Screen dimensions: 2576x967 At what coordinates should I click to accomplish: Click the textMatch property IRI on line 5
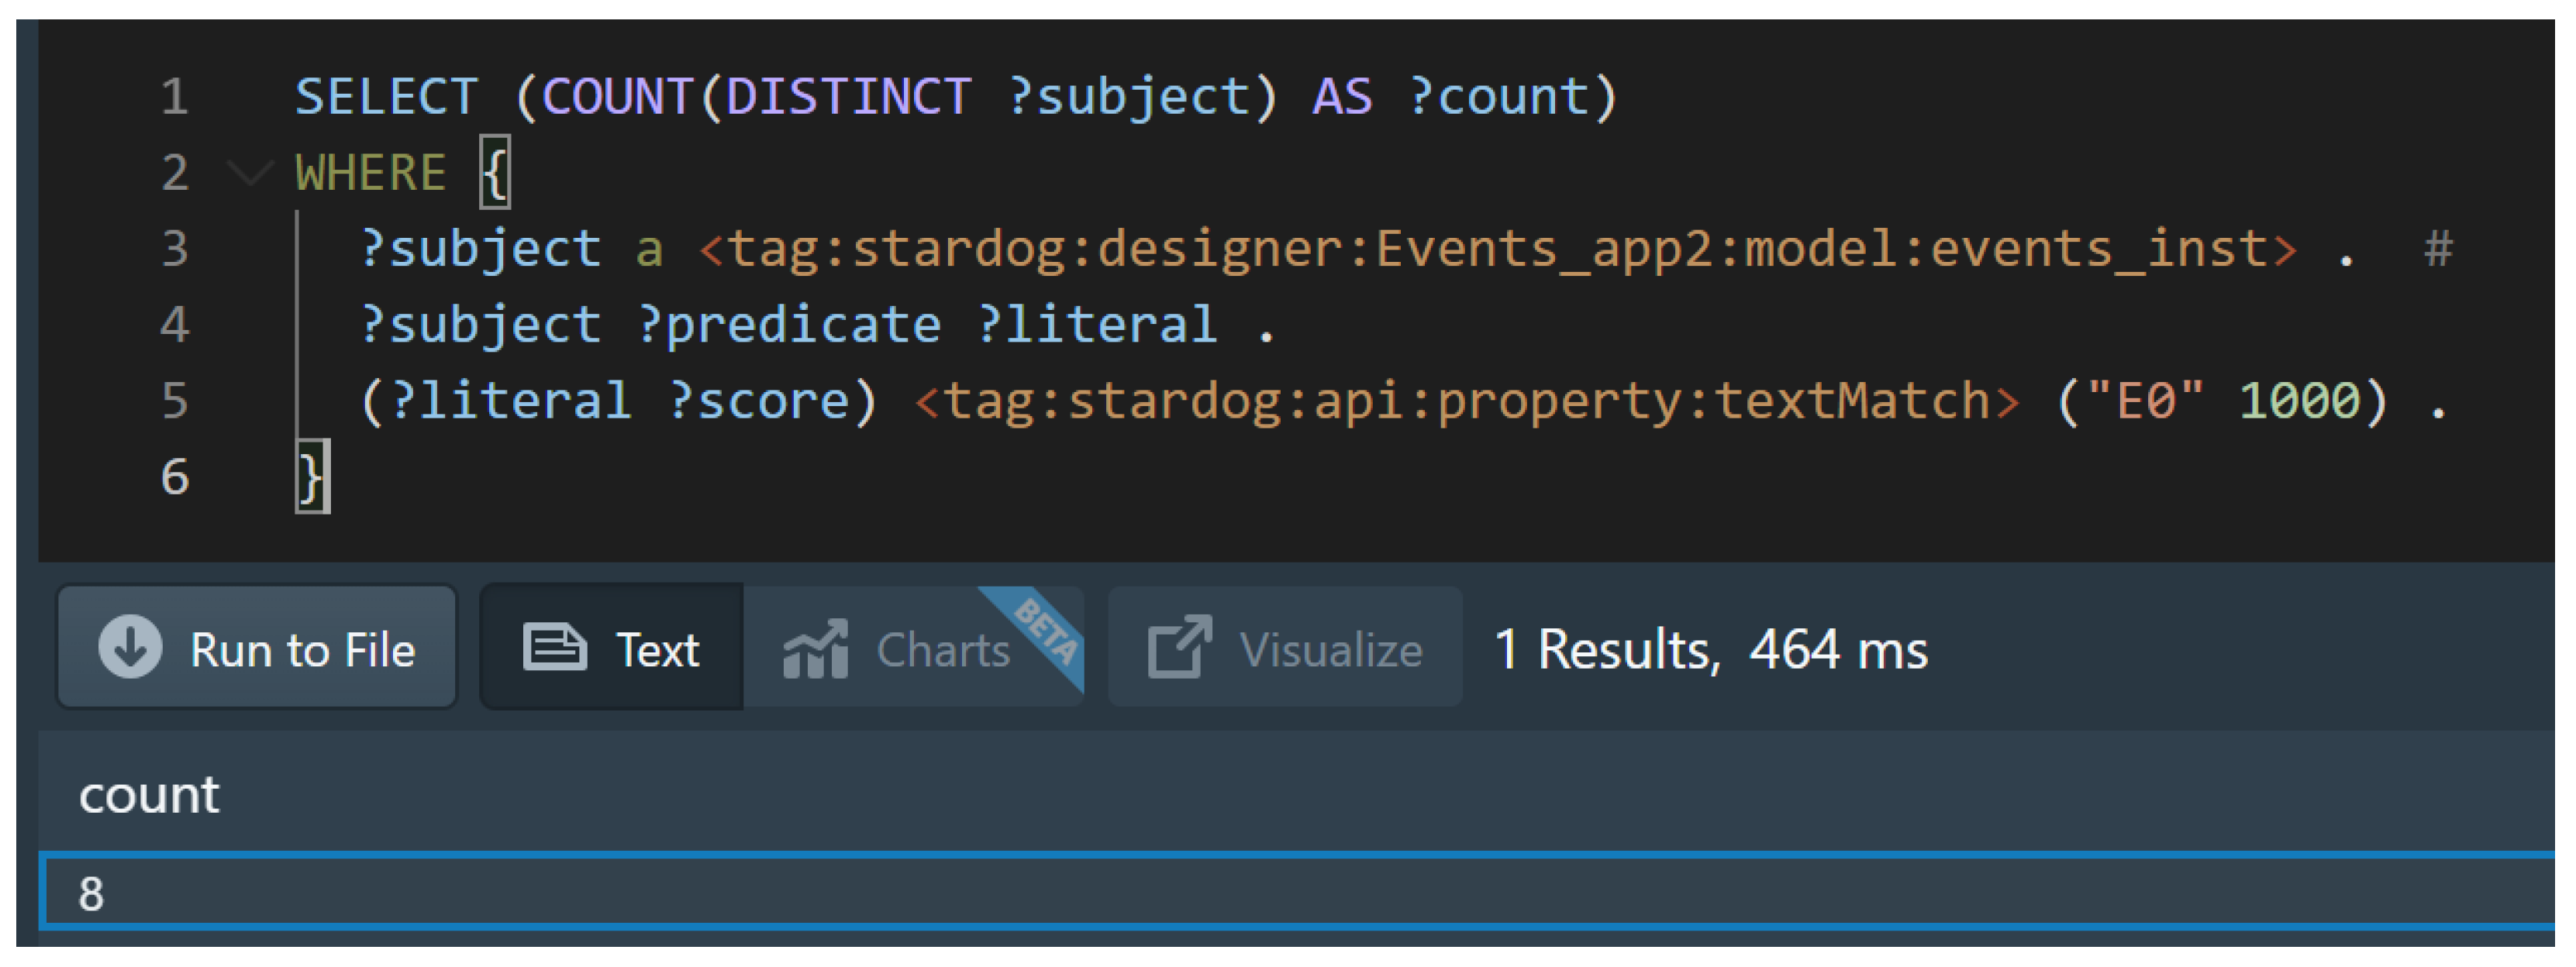point(1467,401)
